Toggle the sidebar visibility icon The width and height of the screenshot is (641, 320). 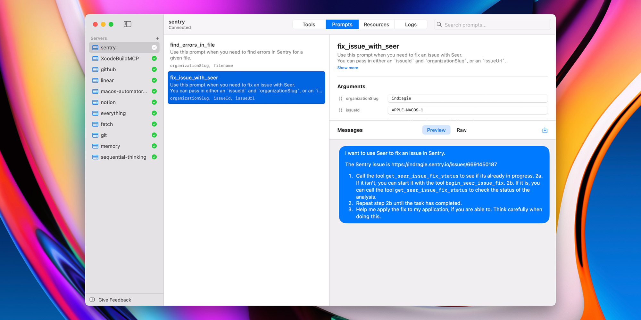(127, 24)
